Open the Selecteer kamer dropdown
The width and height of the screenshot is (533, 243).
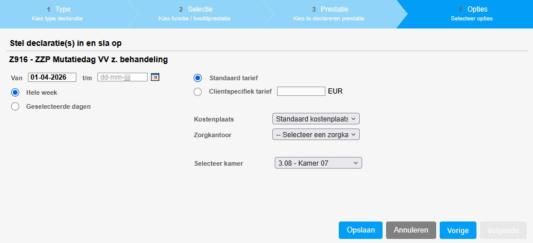[318, 163]
